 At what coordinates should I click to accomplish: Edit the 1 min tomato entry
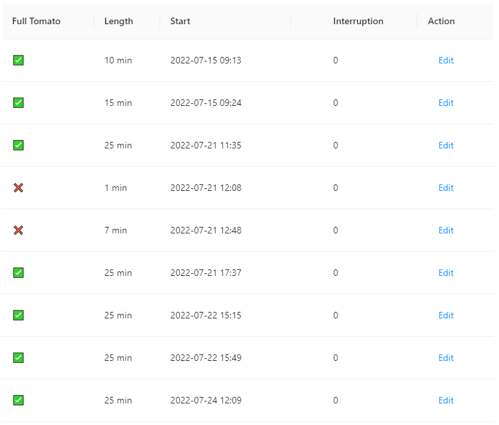[446, 188]
